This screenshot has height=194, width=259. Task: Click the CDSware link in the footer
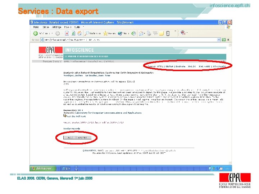(x=111, y=153)
